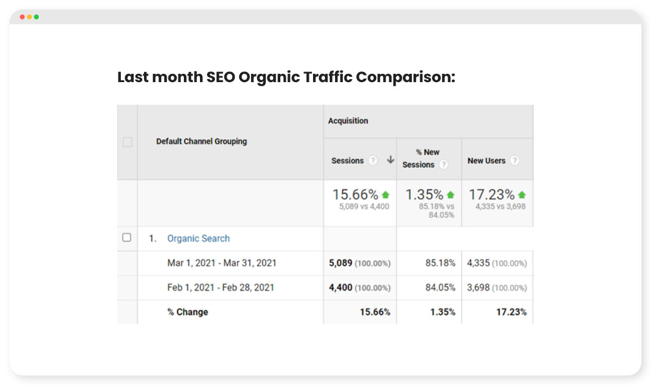This screenshot has height=391, width=657.
Task: Click green up arrow next to 15.66%
Action: [x=386, y=195]
